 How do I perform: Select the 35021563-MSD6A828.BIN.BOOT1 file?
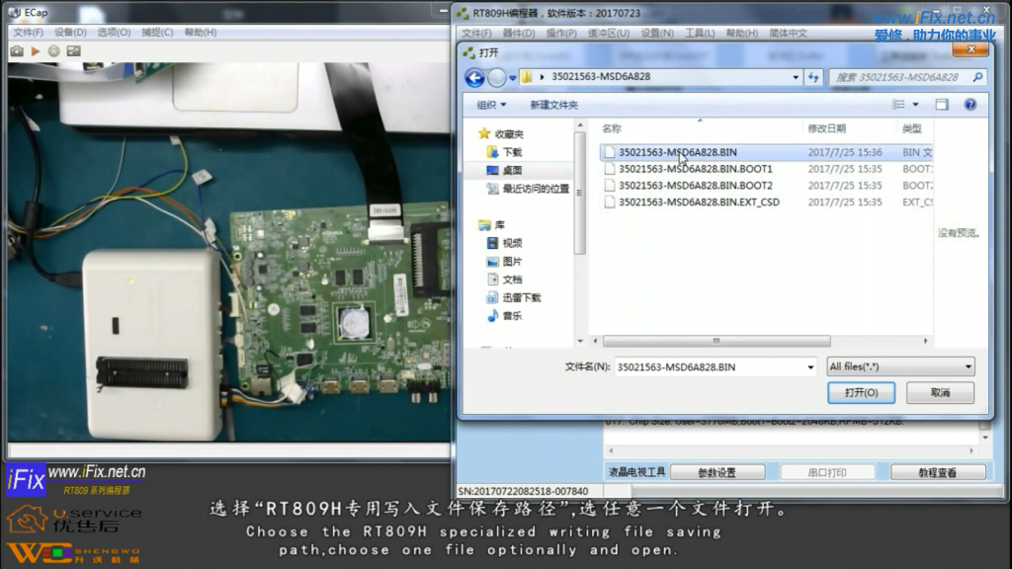pos(695,169)
